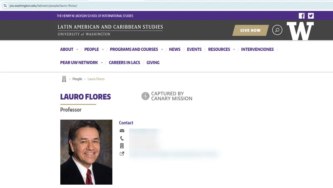Click the mobile device icon under Contact
Viewport: 333px width, 188px height.
(x=122, y=146)
